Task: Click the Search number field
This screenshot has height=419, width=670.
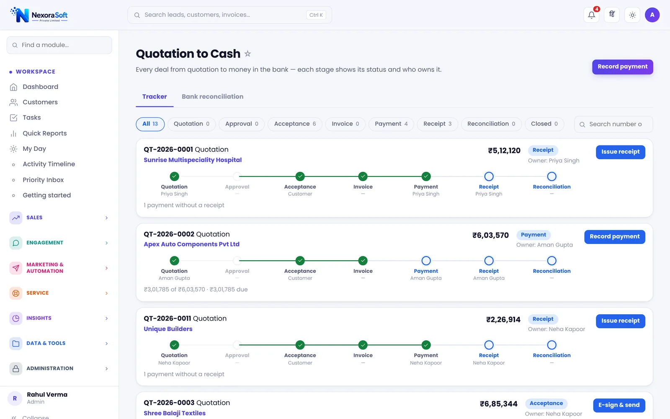Action: (x=613, y=124)
